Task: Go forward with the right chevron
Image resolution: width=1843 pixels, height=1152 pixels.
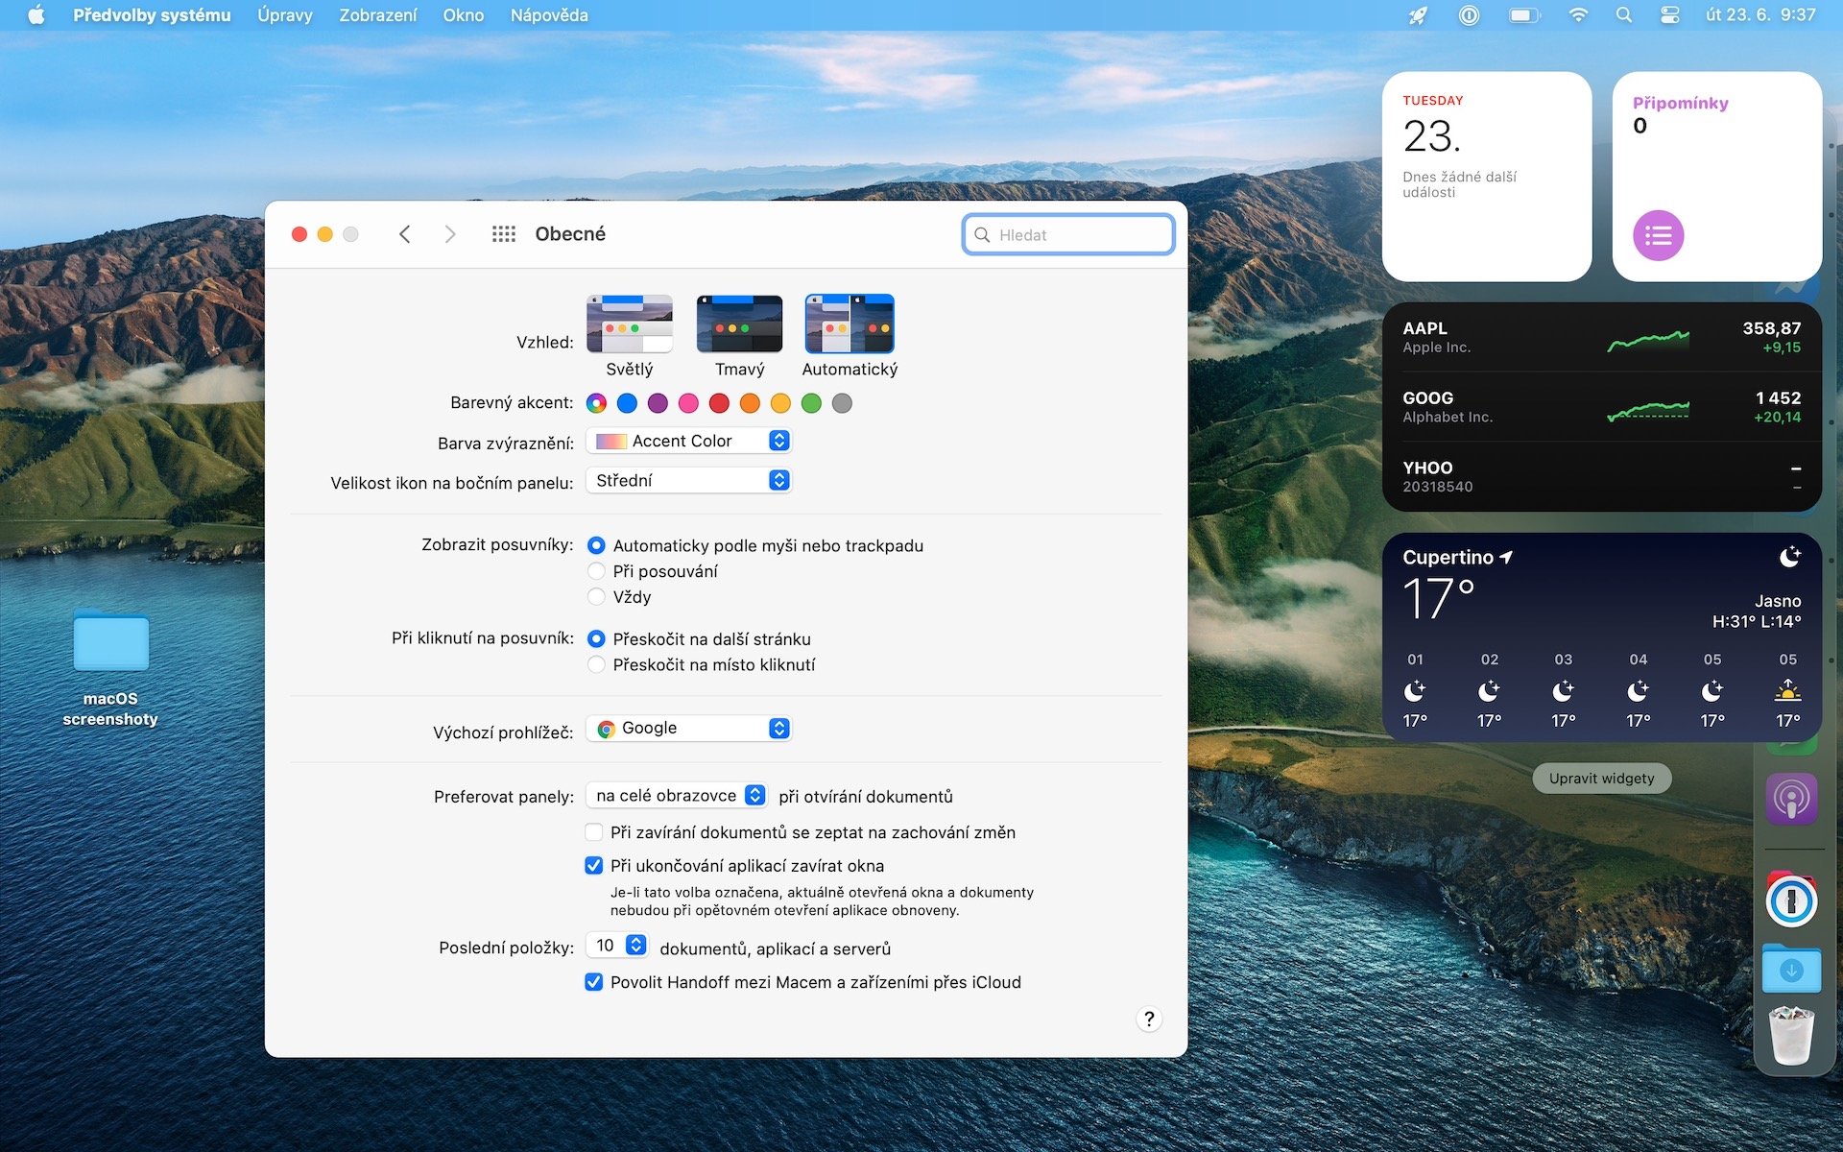Action: click(450, 234)
